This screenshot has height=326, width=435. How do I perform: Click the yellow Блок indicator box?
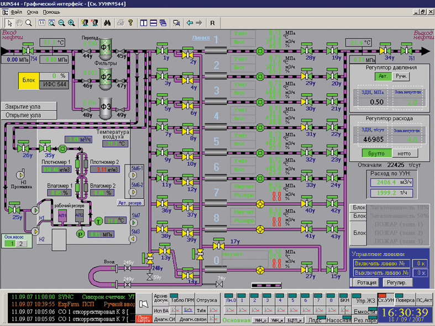(x=28, y=80)
